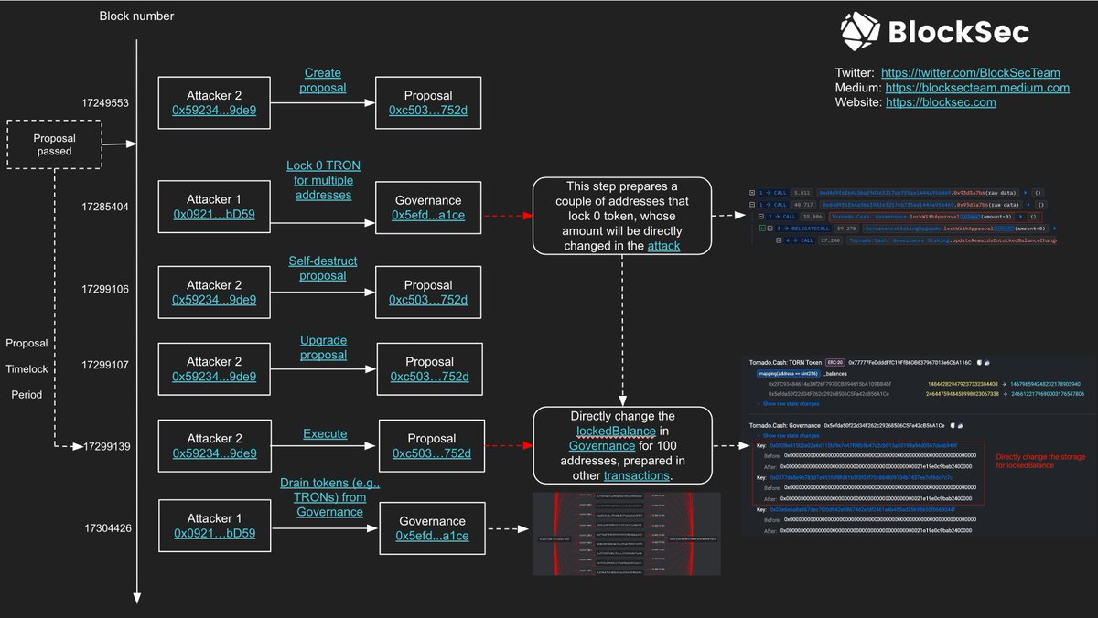Open TORN Token address in explorer icon
1098x618 pixels.
[986, 363]
